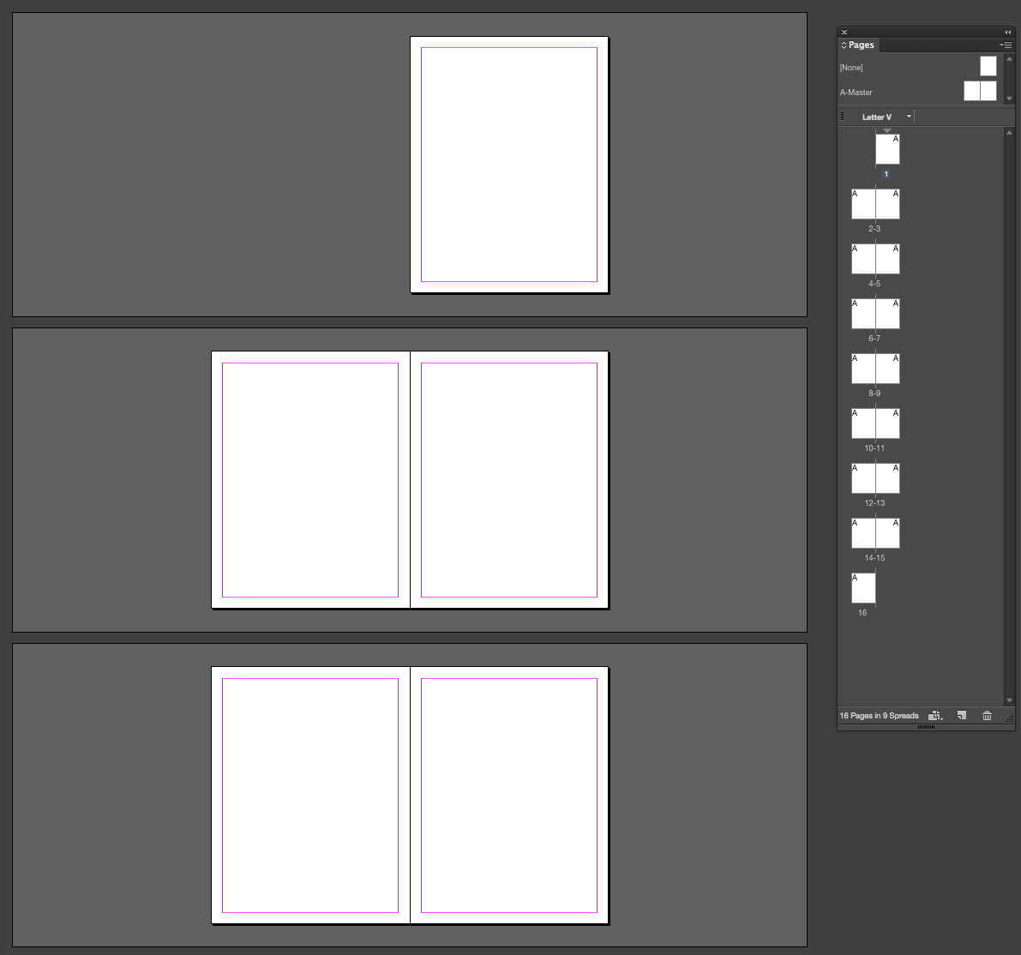Select page 16 thumbnail

tap(863, 588)
